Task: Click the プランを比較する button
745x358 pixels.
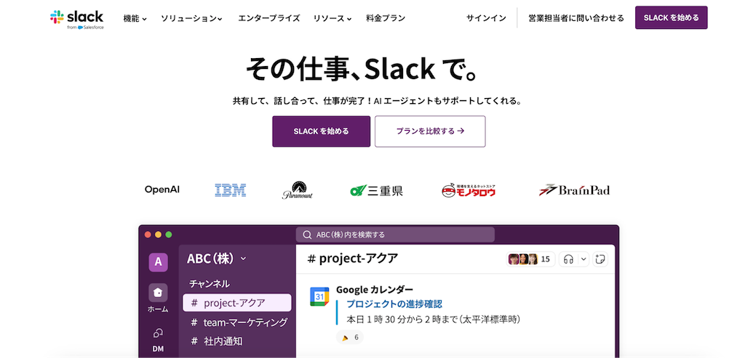Action: point(430,131)
